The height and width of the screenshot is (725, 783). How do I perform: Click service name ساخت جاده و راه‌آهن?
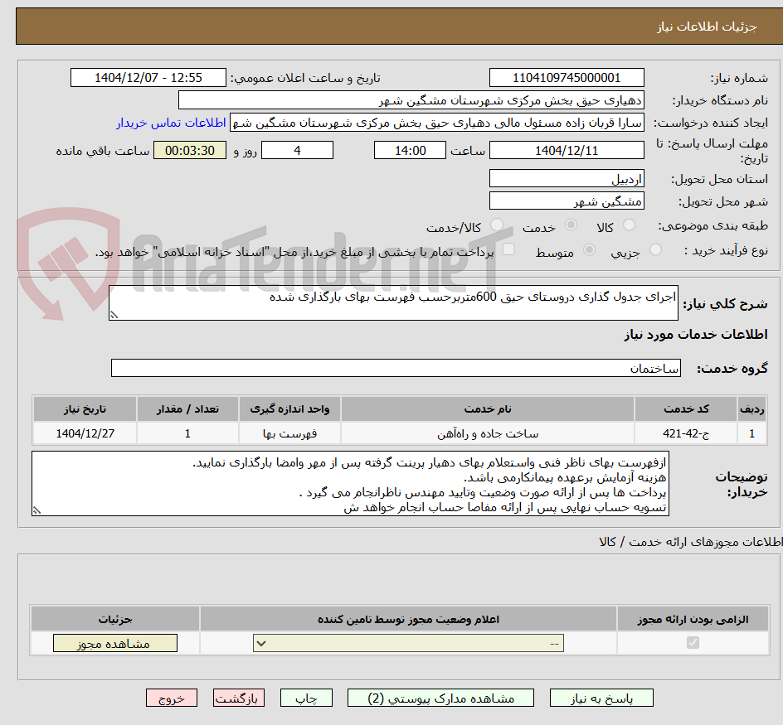pos(488,433)
